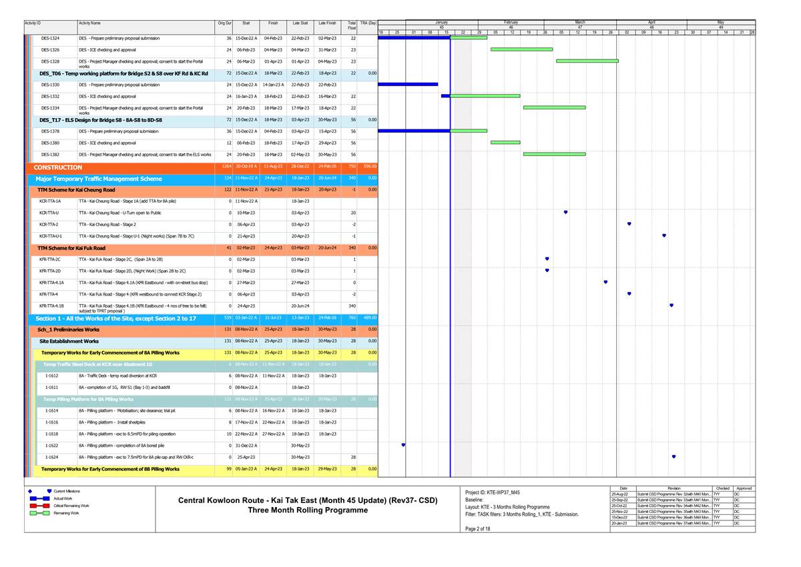Image resolution: width=801 pixels, height=567 pixels.
Task: Click the KCR-TTA-U-1 night works milestone marker
Action: 664,235
